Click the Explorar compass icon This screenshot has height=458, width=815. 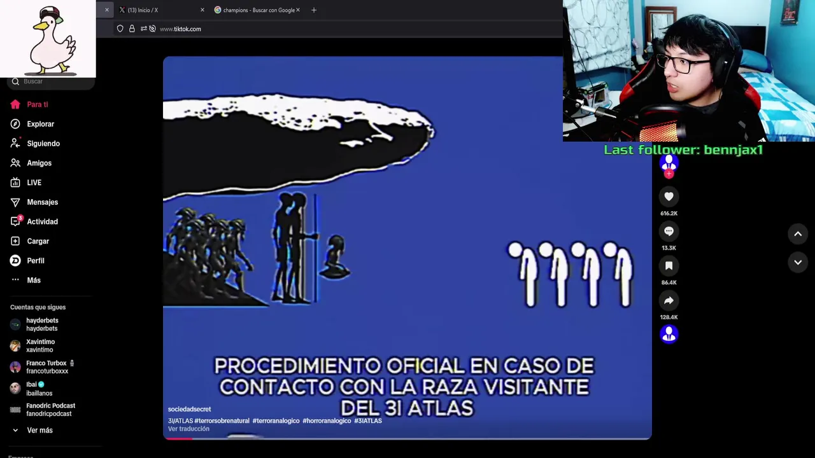point(15,124)
